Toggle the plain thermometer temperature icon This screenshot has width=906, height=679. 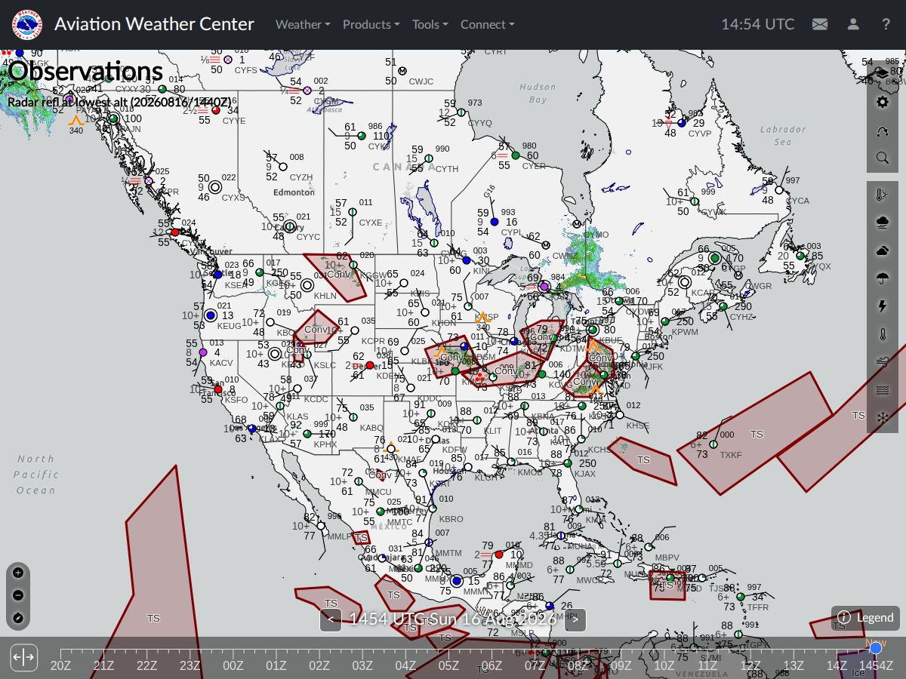[883, 334]
